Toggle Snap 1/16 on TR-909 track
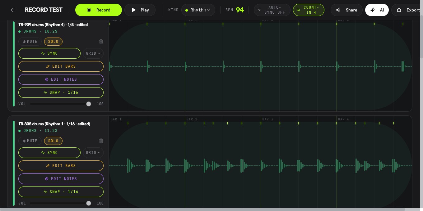 coord(61,92)
